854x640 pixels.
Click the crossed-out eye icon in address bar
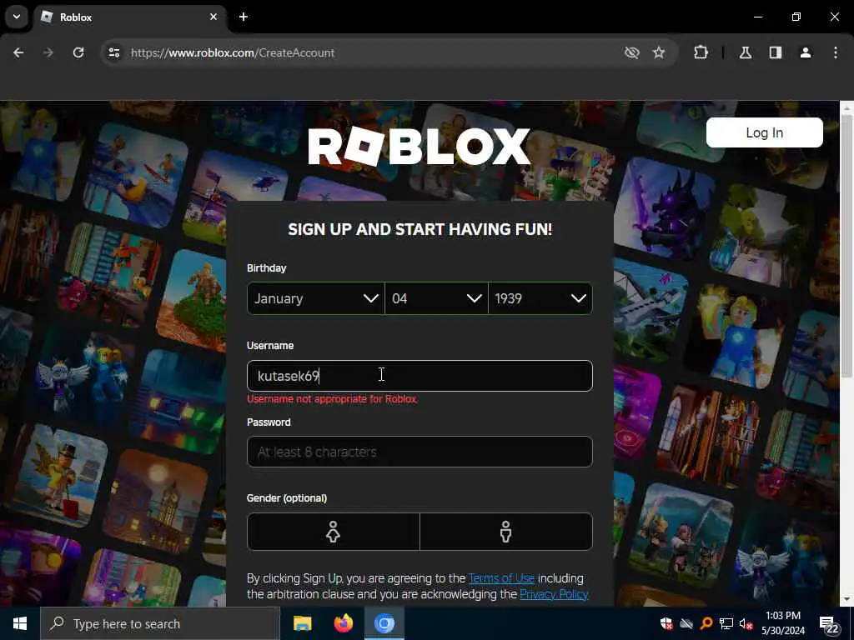pos(632,52)
